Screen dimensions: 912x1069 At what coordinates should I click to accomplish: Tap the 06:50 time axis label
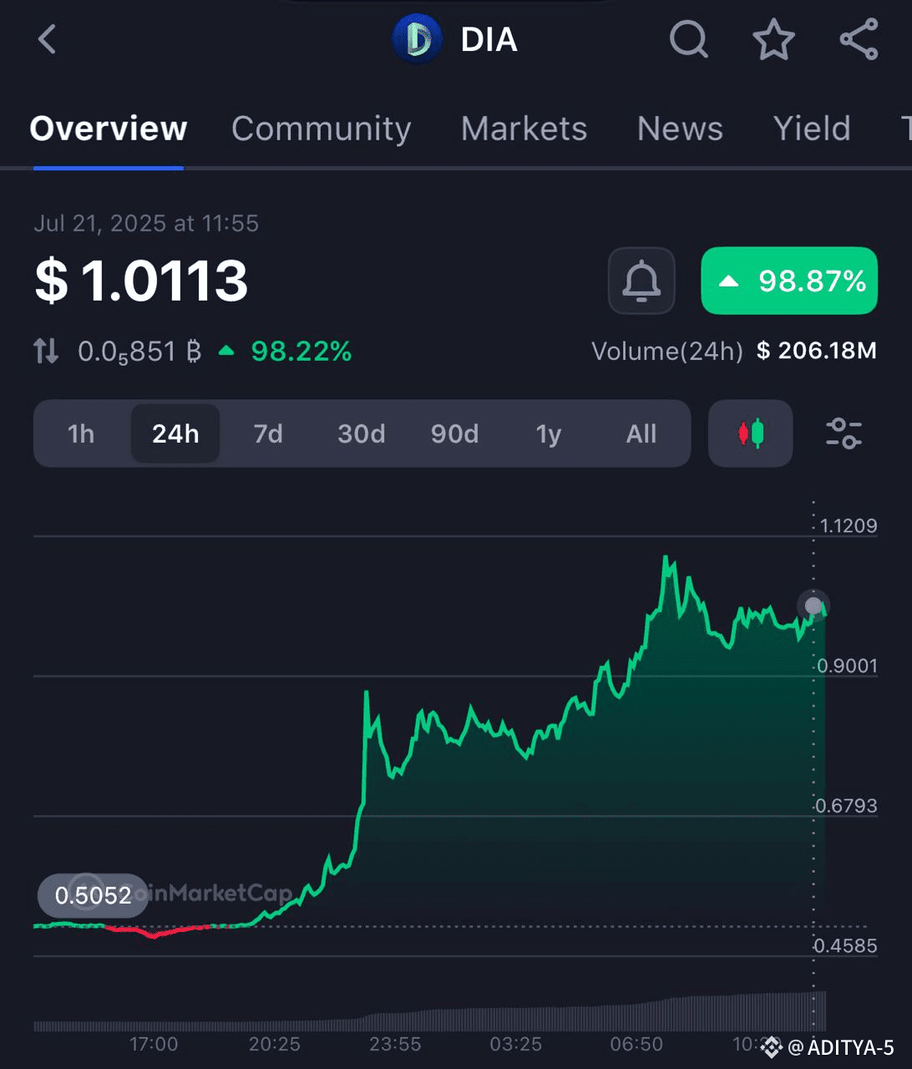(x=636, y=1044)
